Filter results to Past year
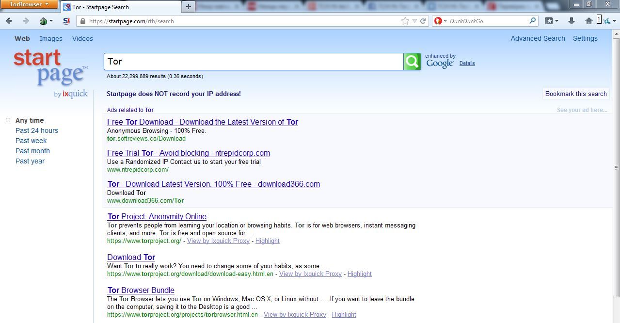The height and width of the screenshot is (323, 620). tap(30, 161)
